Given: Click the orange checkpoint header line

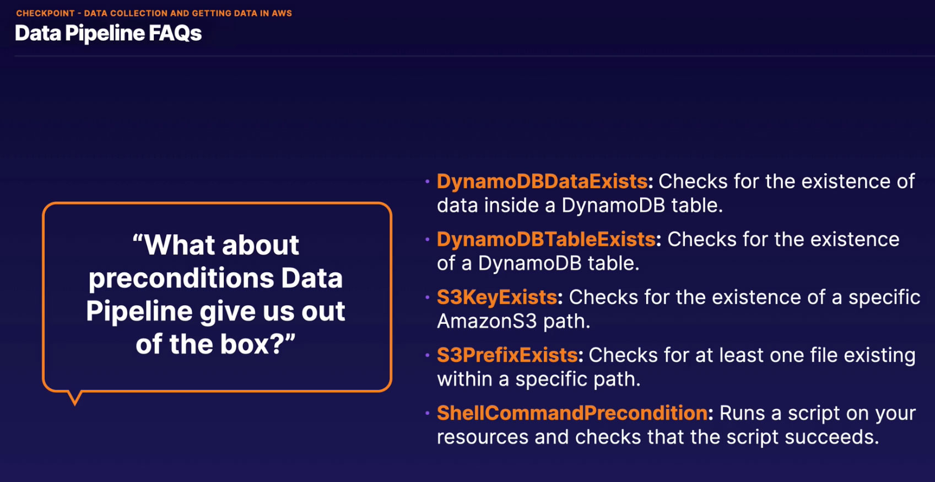Looking at the screenshot, I should (154, 13).
